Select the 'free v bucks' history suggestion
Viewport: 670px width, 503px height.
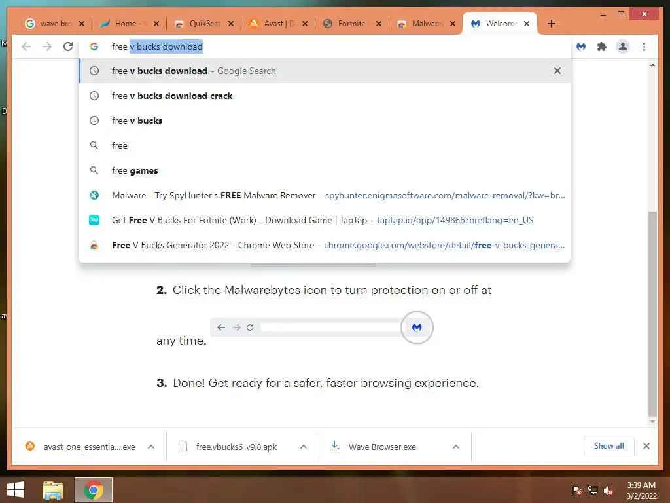click(x=325, y=121)
